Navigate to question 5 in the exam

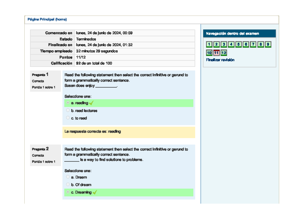pyautogui.click(x=238, y=44)
